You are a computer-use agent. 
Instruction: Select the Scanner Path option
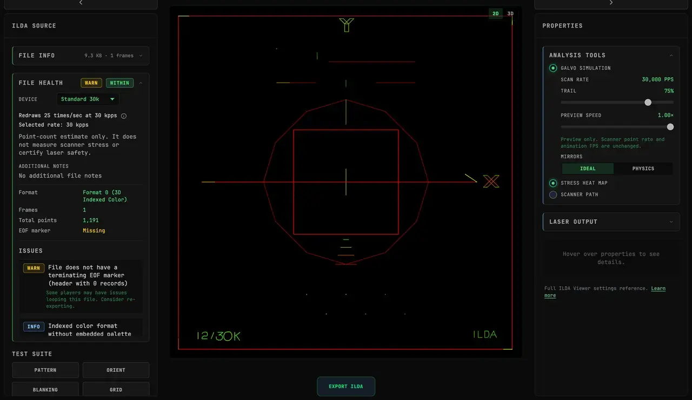(553, 194)
